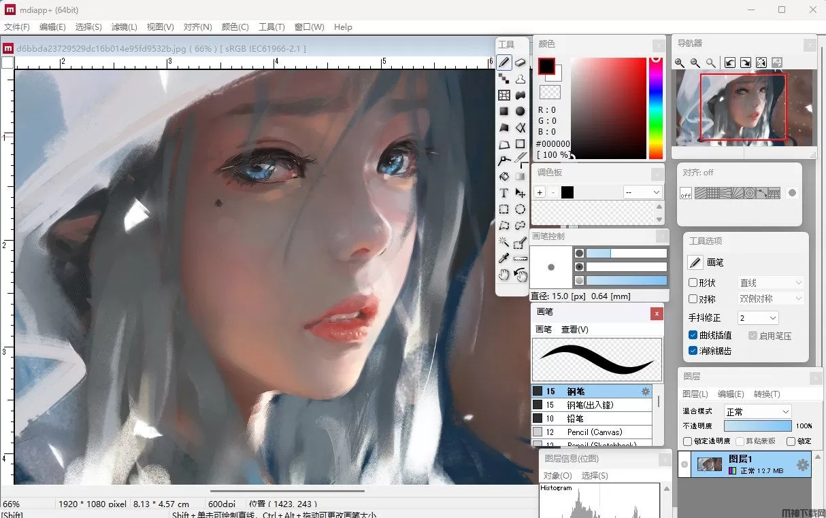This screenshot has height=518, width=826.
Task: Pick the Text tool in the toolbox
Action: [504, 193]
